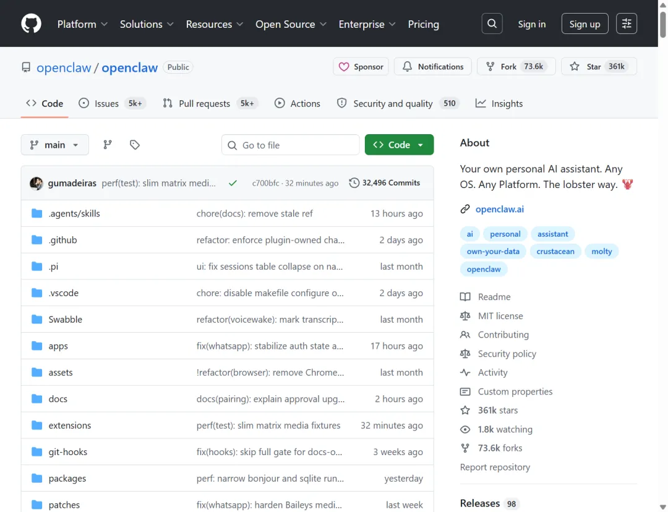Viewport: 668px width, 512px height.
Task: Open commit message 'chore(docs): remove stale ref'
Action: 254,213
